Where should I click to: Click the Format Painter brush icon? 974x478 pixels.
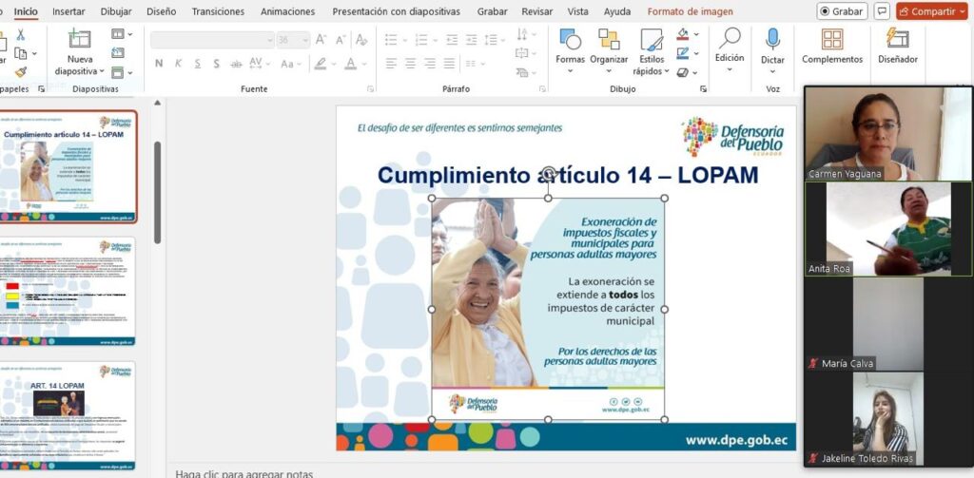click(x=20, y=71)
